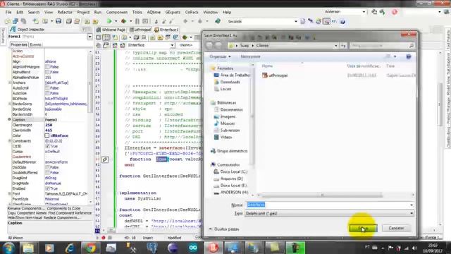Toggle the AutoScroll False checkbox
Viewport: 451px width, 254px height.
point(47,87)
